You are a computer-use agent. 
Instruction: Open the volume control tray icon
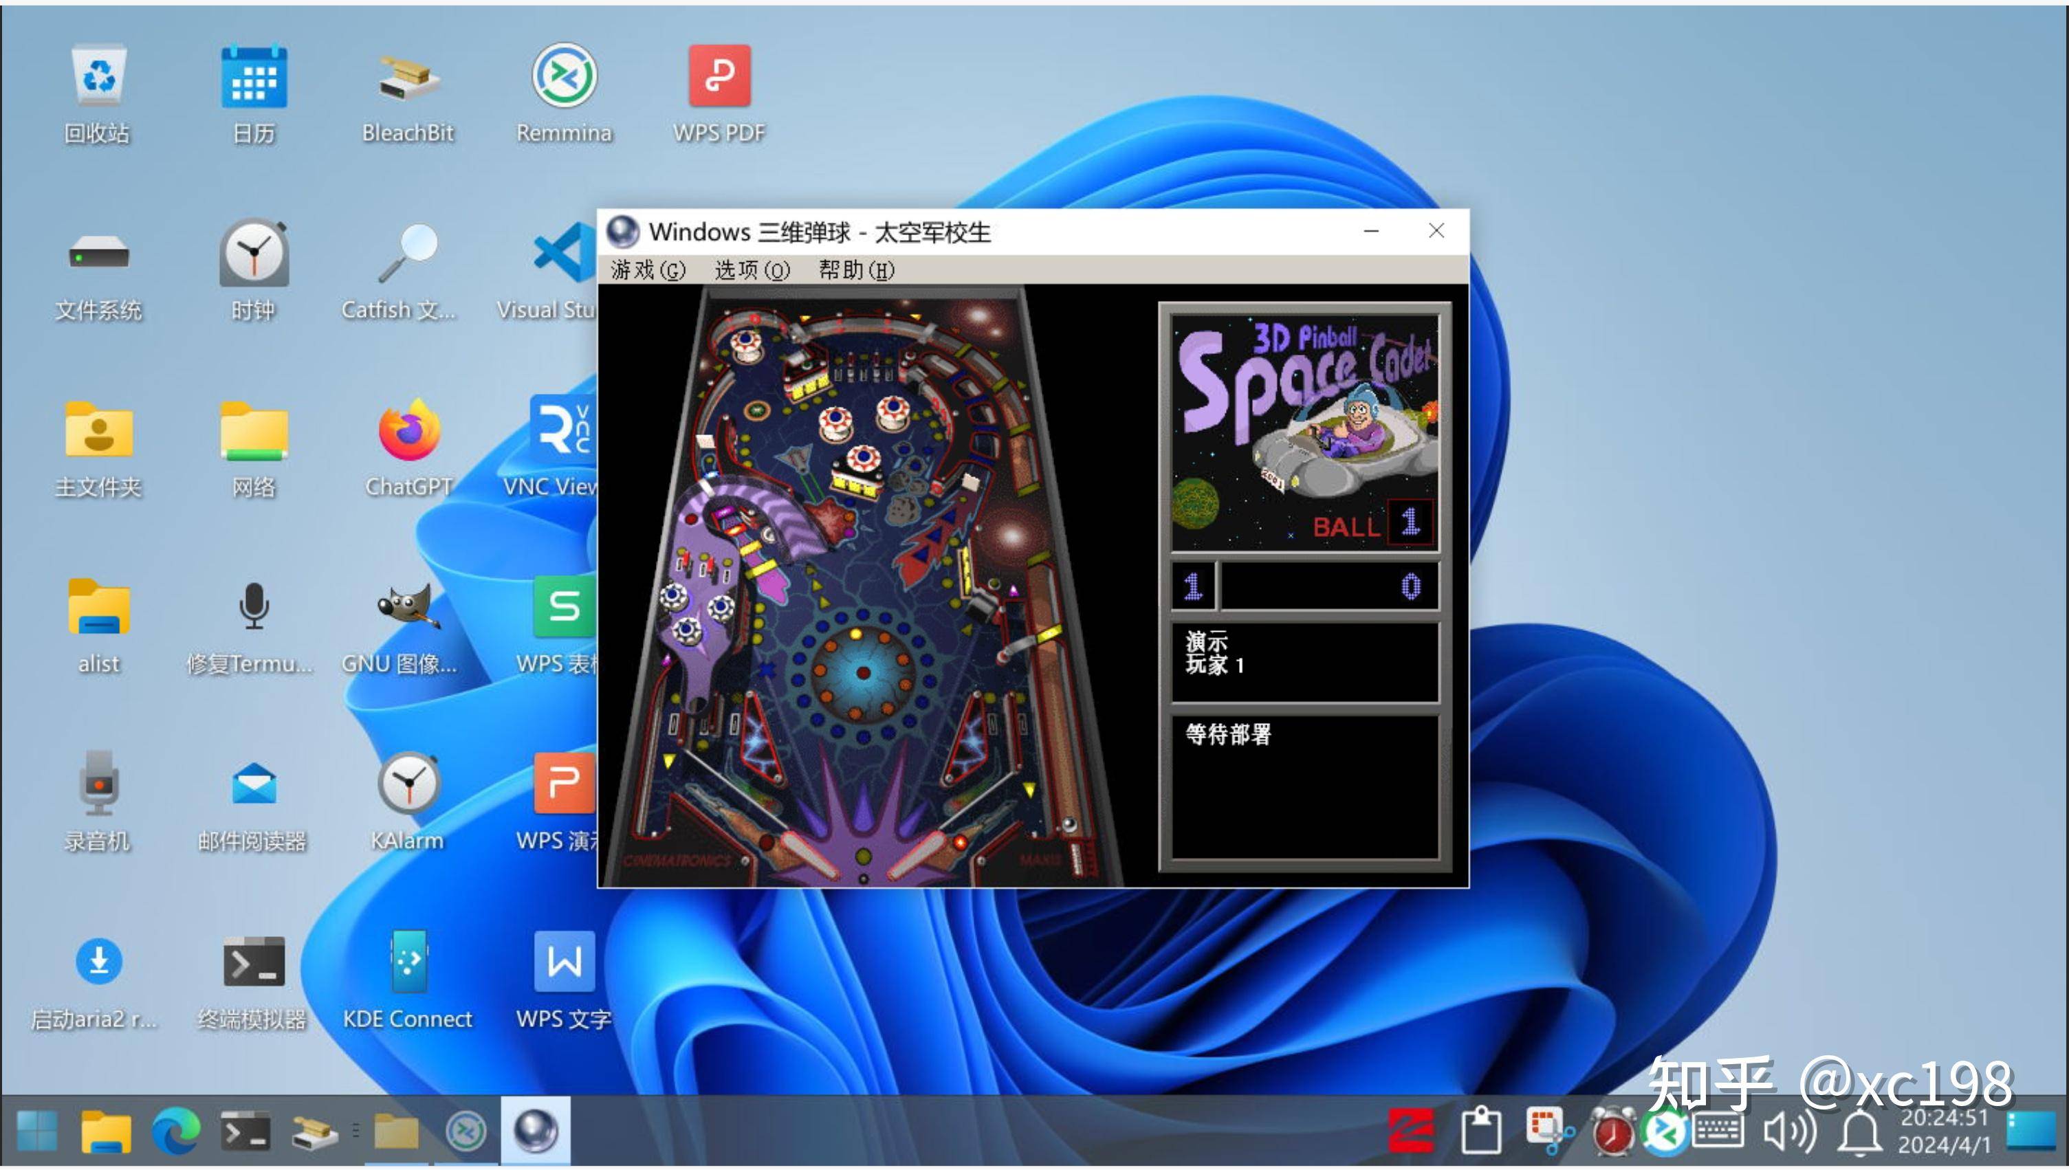(x=1790, y=1132)
